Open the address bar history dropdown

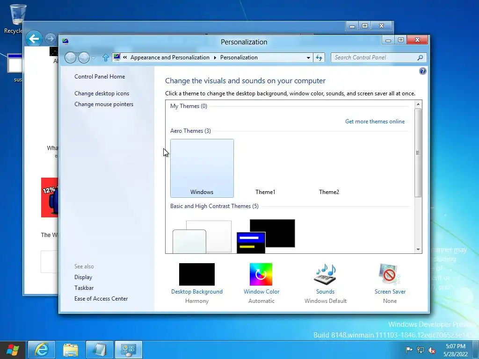point(309,57)
